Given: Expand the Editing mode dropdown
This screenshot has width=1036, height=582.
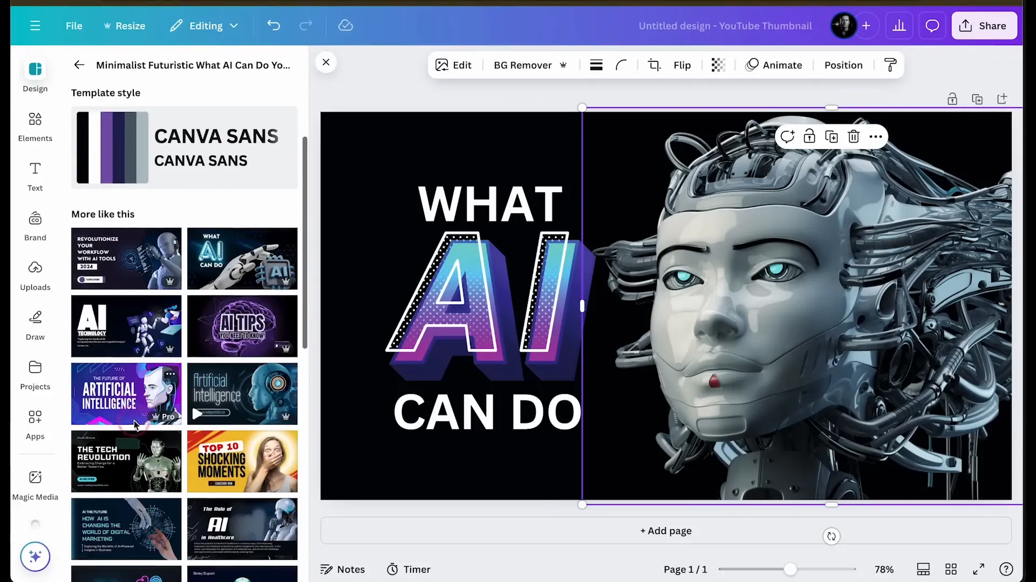Looking at the screenshot, I should pyautogui.click(x=204, y=26).
